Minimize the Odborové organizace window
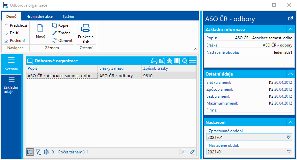 [259, 5]
